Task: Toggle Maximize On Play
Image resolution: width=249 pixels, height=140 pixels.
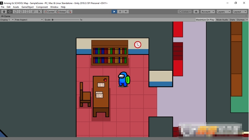Action: tap(205, 20)
